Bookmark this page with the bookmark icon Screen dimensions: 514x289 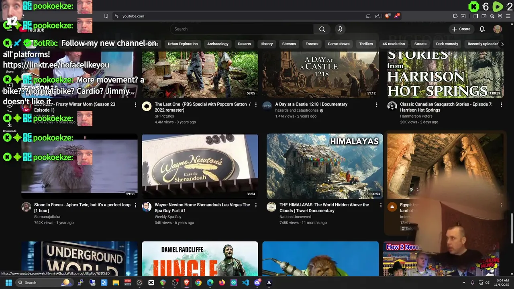(106, 16)
